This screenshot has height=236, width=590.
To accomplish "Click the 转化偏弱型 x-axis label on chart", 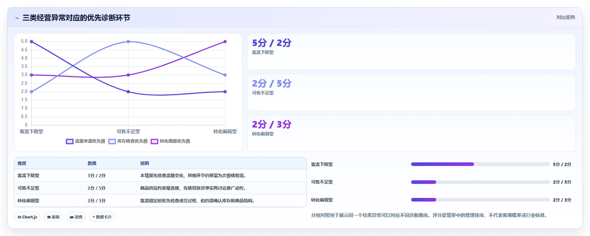I will tap(225, 132).
